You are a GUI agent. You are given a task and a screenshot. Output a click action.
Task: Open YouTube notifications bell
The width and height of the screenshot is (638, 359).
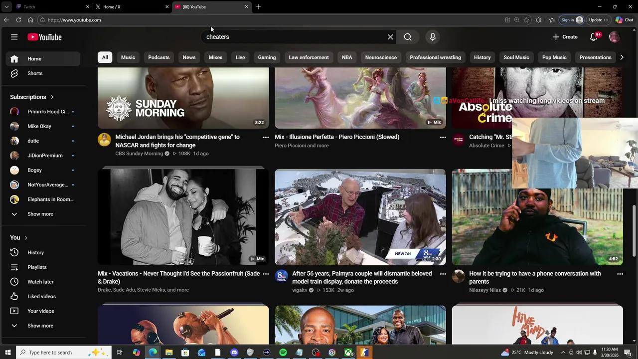pos(594,37)
